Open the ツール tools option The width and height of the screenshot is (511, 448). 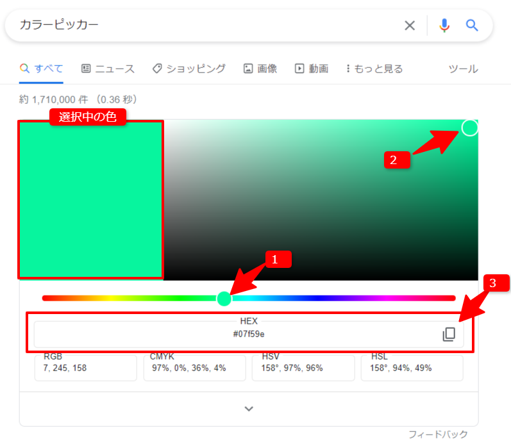click(463, 69)
